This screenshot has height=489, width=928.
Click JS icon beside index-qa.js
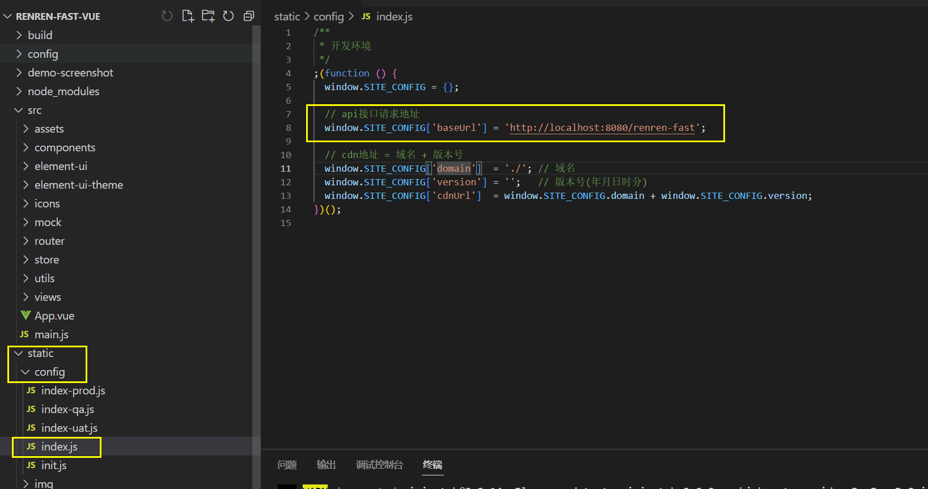(x=31, y=409)
